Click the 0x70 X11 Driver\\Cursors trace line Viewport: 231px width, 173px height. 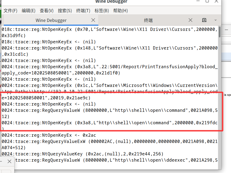pos(110,29)
